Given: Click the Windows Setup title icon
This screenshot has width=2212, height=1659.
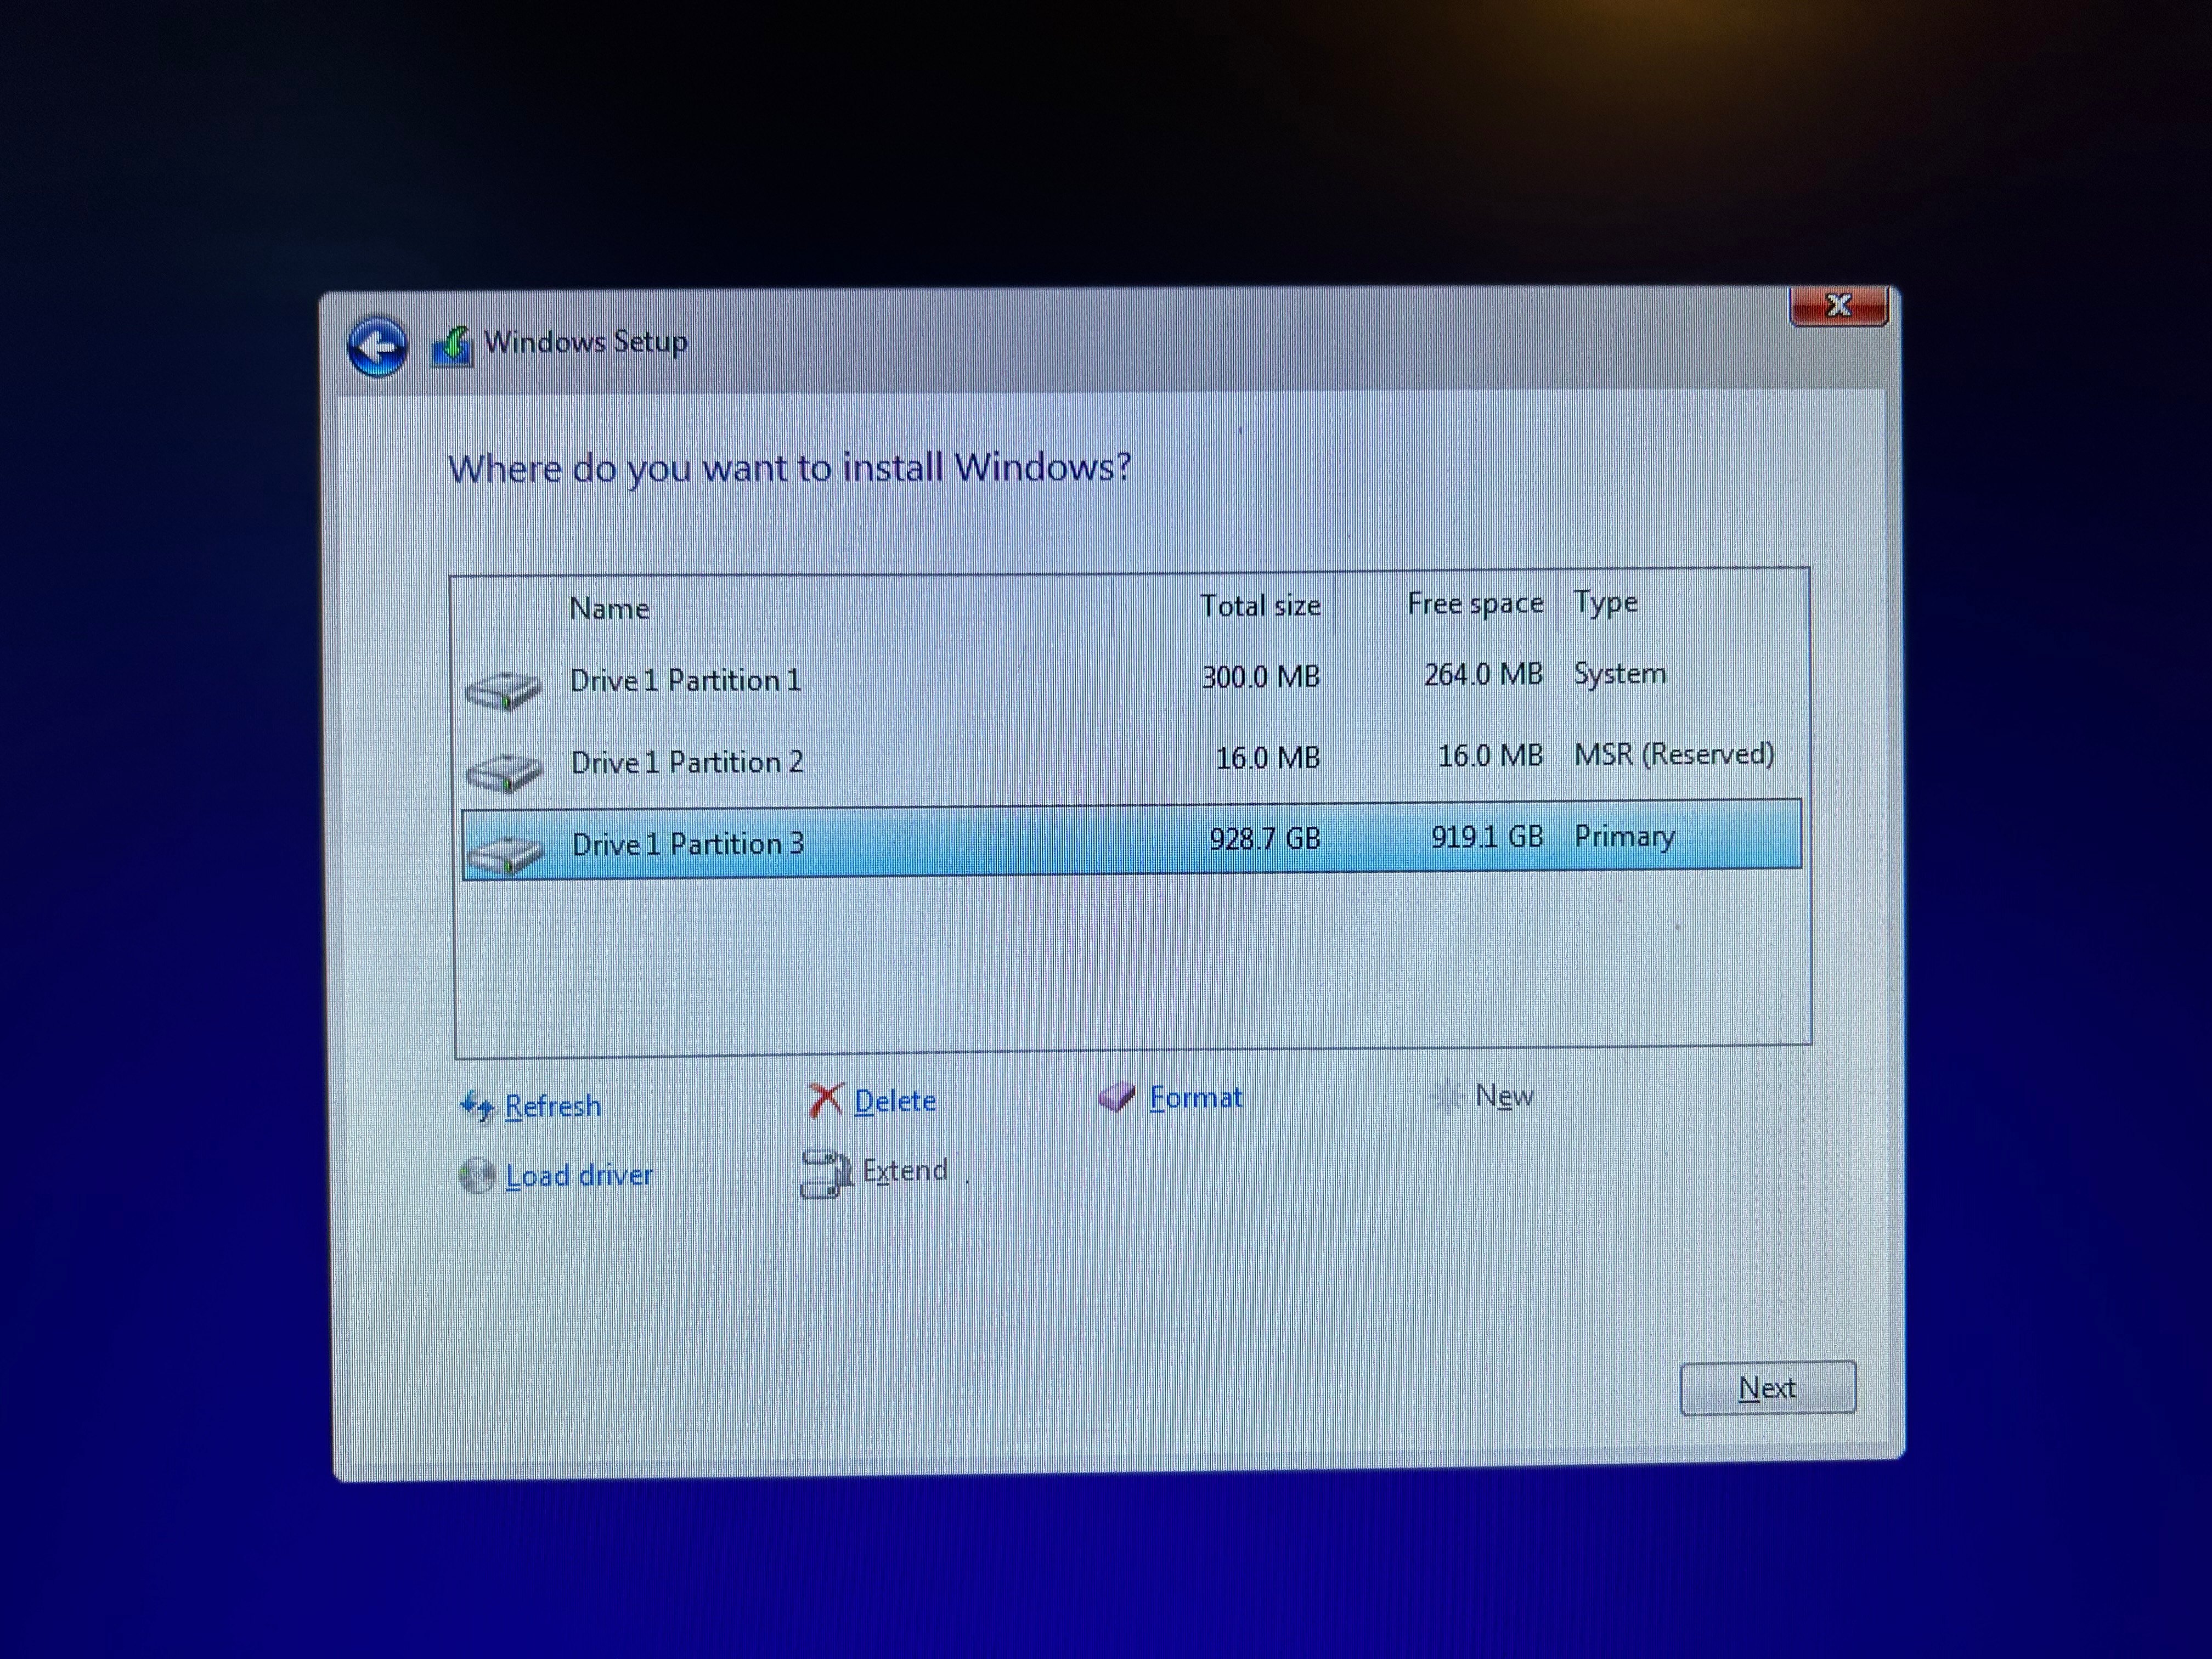Looking at the screenshot, I should click(x=452, y=348).
